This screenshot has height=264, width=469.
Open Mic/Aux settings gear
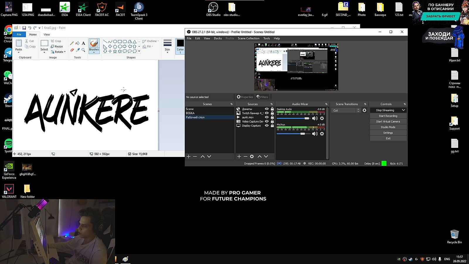[322, 134]
